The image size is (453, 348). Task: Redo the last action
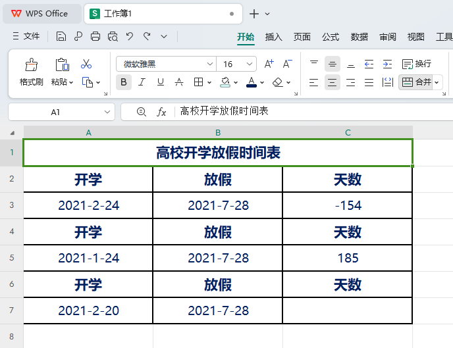pyautogui.click(x=147, y=37)
